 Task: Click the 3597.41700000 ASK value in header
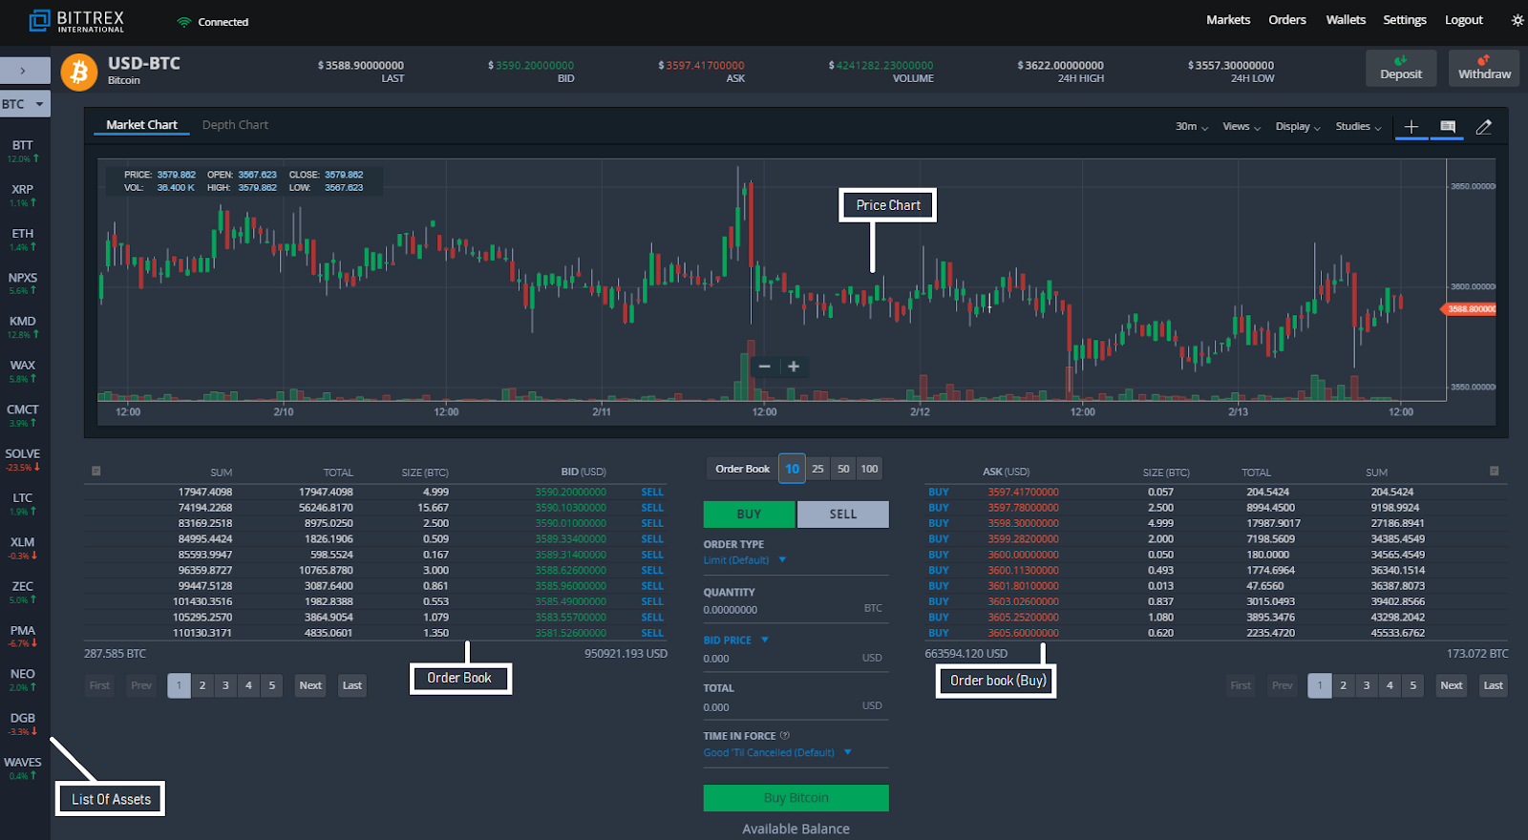(x=701, y=66)
